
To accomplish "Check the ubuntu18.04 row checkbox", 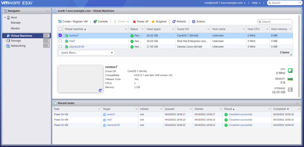I will click(60, 46).
